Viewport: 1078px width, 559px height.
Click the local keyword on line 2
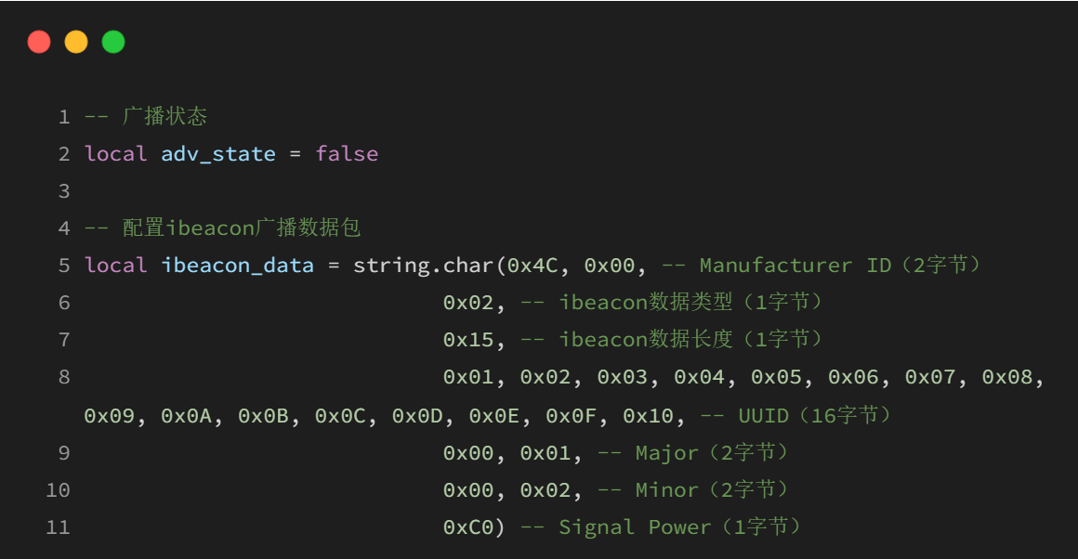[115, 154]
